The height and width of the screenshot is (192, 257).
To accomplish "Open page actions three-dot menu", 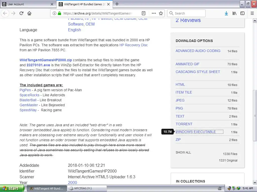I will tap(154, 13).
